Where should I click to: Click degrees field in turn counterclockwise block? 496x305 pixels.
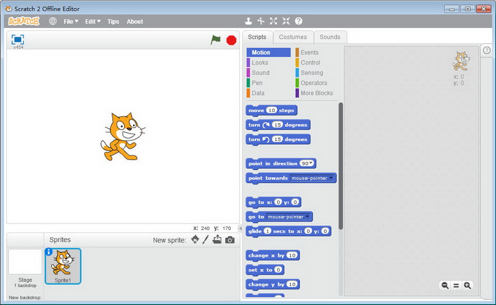coord(277,139)
